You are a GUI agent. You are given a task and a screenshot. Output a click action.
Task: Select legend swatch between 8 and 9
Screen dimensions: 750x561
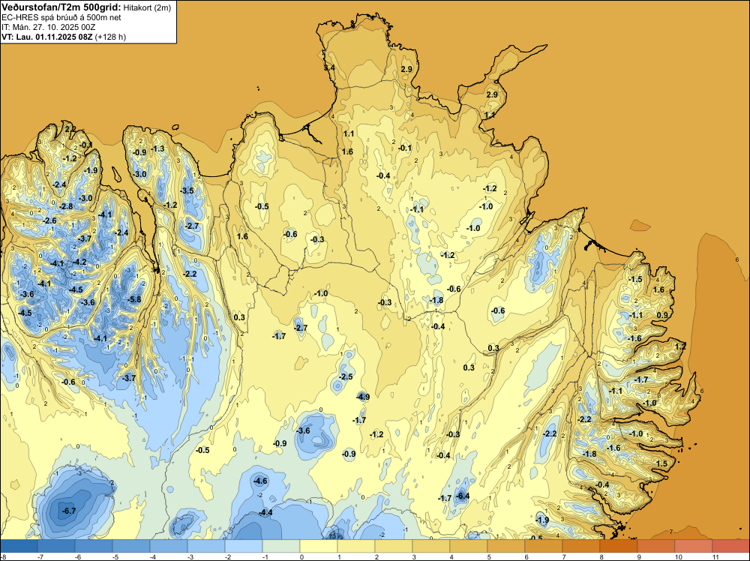[619, 546]
